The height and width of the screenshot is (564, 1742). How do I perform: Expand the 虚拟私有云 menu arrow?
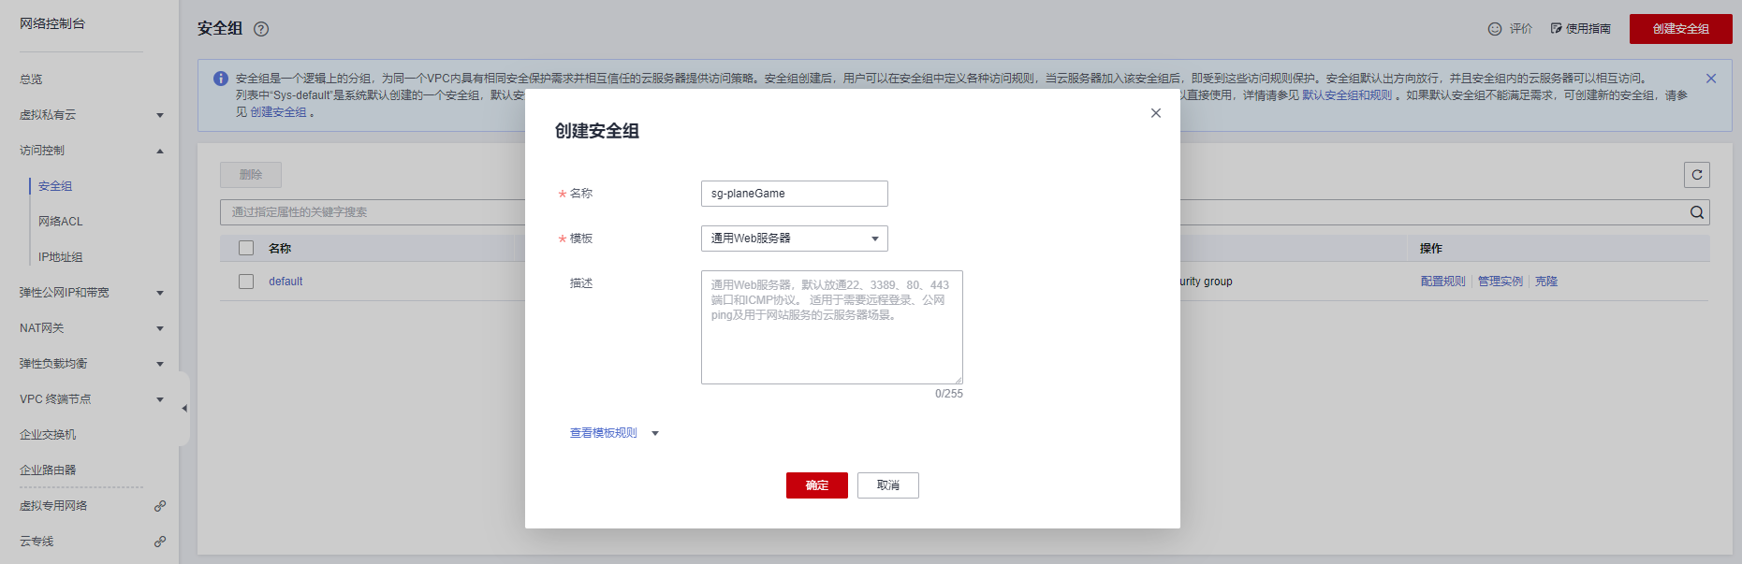point(160,115)
